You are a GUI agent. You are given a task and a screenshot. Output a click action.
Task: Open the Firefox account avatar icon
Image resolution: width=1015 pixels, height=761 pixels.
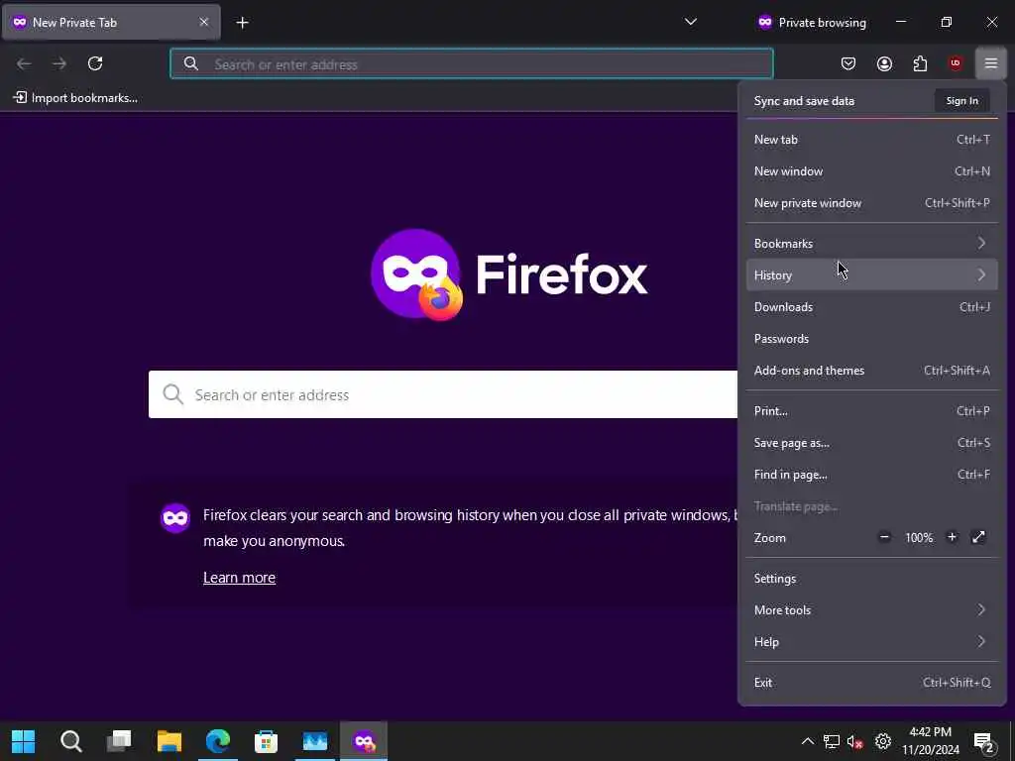coord(884,63)
